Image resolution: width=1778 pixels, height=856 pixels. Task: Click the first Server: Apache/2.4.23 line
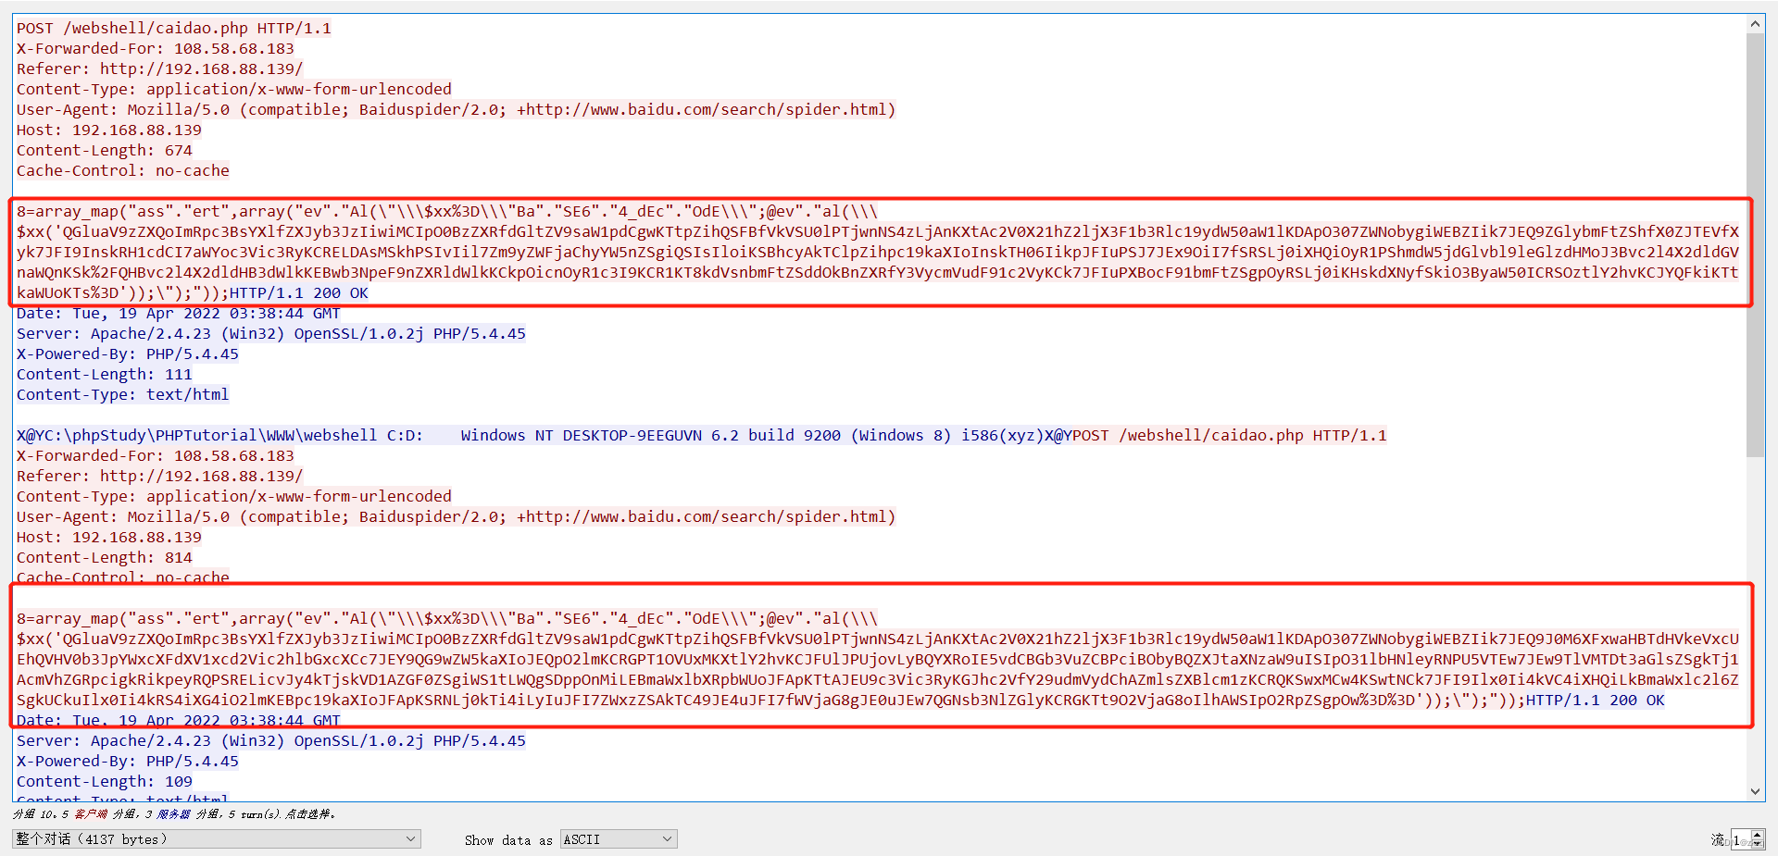point(270,333)
